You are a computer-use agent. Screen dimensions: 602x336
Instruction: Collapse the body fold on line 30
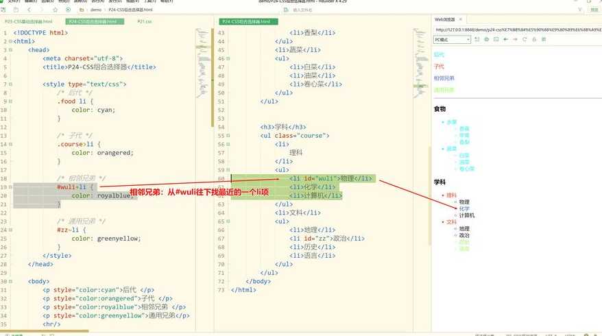point(11,281)
